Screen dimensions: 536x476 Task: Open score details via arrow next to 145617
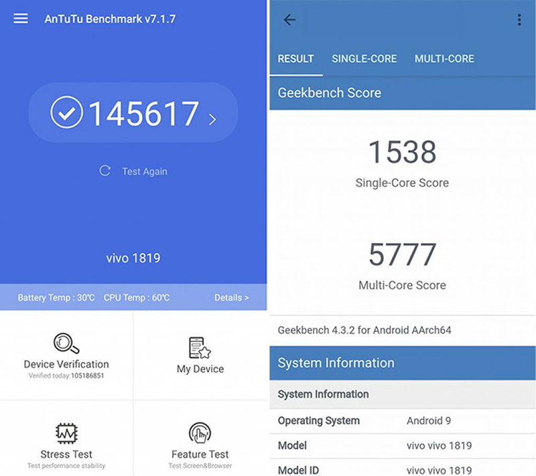point(212,119)
